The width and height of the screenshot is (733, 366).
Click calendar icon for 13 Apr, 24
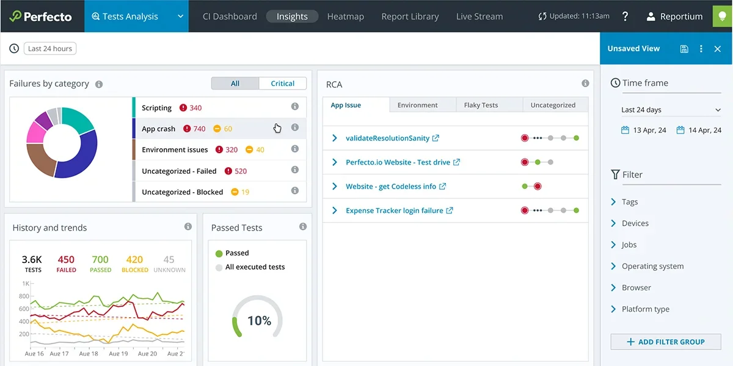[625, 130]
